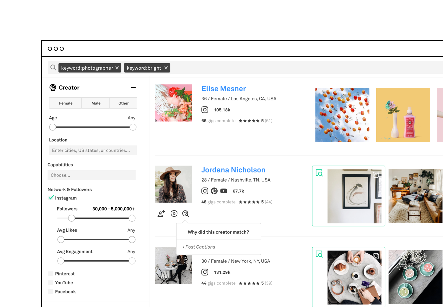Select the Other gender filter
The image size is (443, 307).
click(x=123, y=103)
